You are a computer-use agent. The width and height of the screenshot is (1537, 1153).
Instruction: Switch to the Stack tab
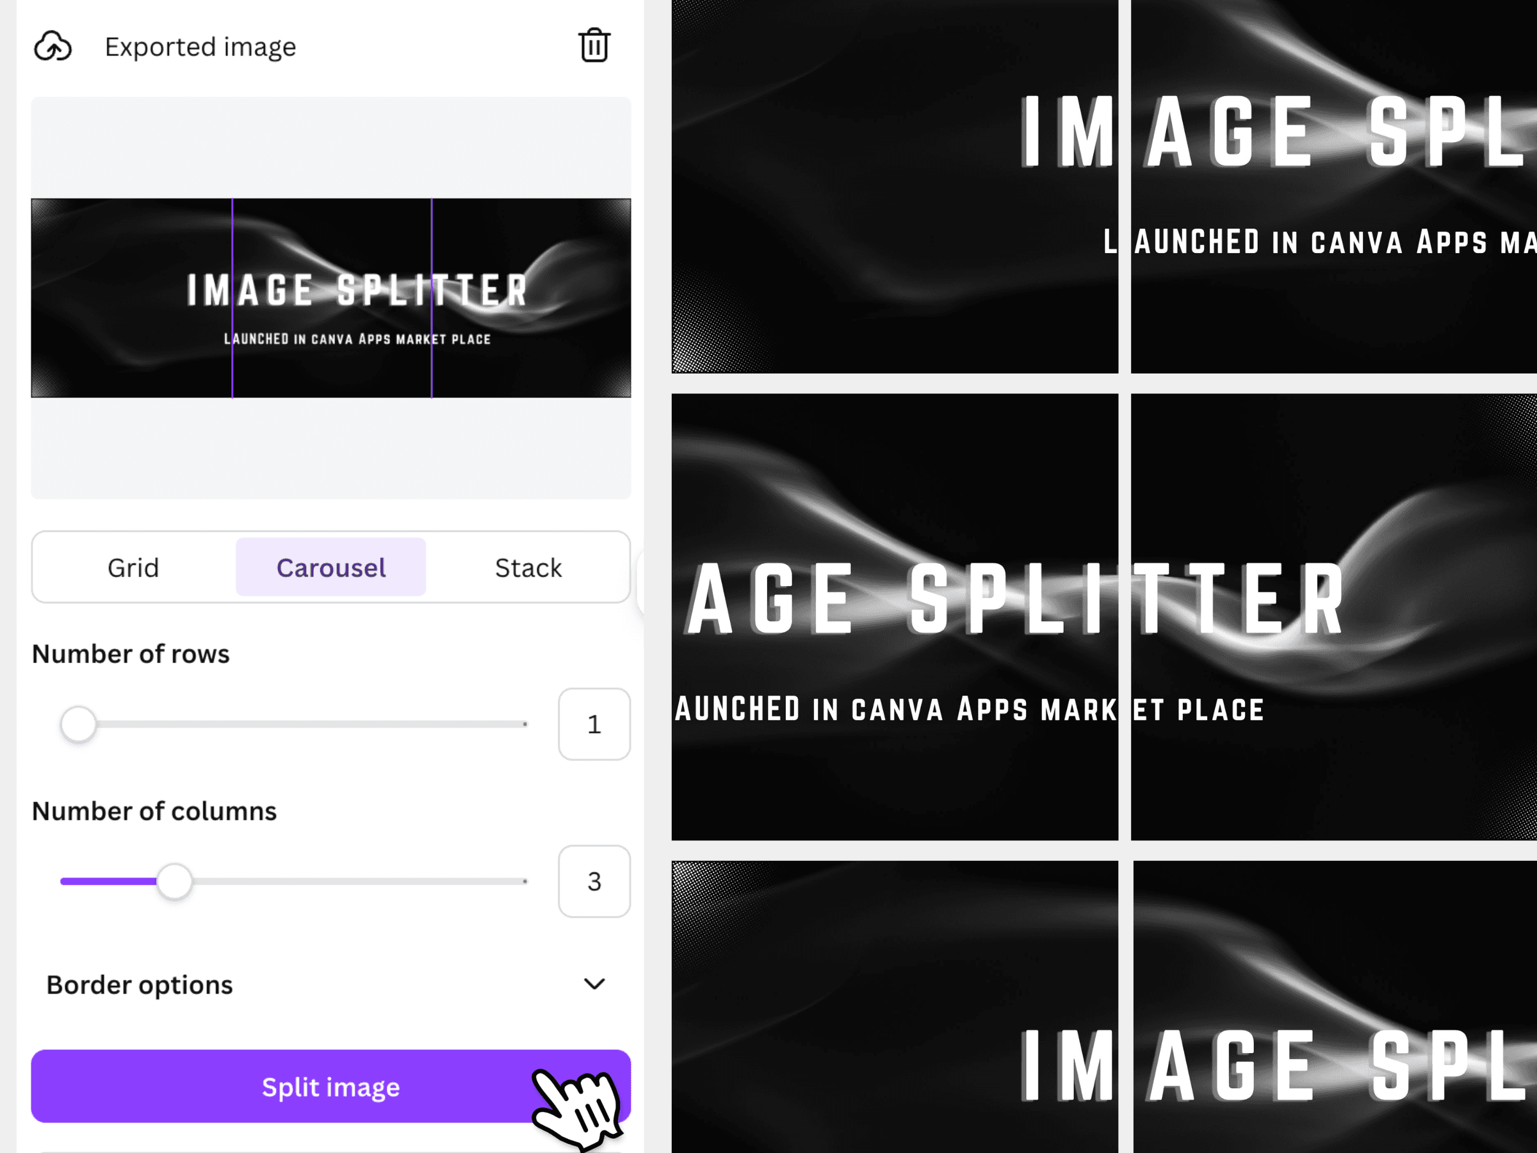(x=528, y=567)
